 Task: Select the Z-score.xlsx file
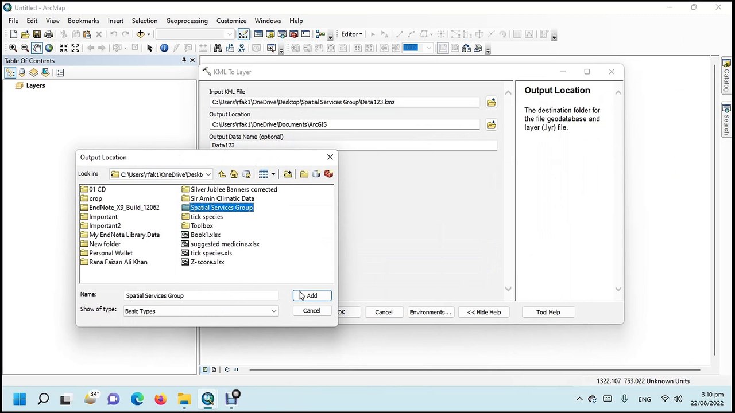tap(203, 262)
